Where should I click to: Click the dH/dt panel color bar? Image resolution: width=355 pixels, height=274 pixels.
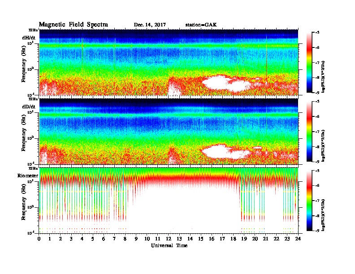click(x=309, y=62)
